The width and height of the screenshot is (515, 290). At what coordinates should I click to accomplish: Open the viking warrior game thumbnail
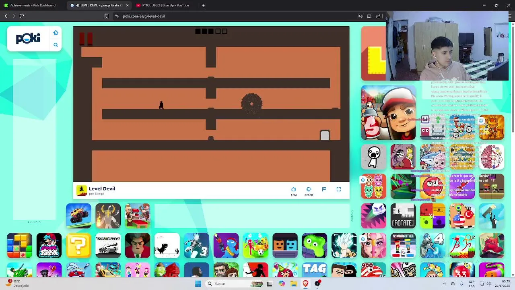click(108, 216)
